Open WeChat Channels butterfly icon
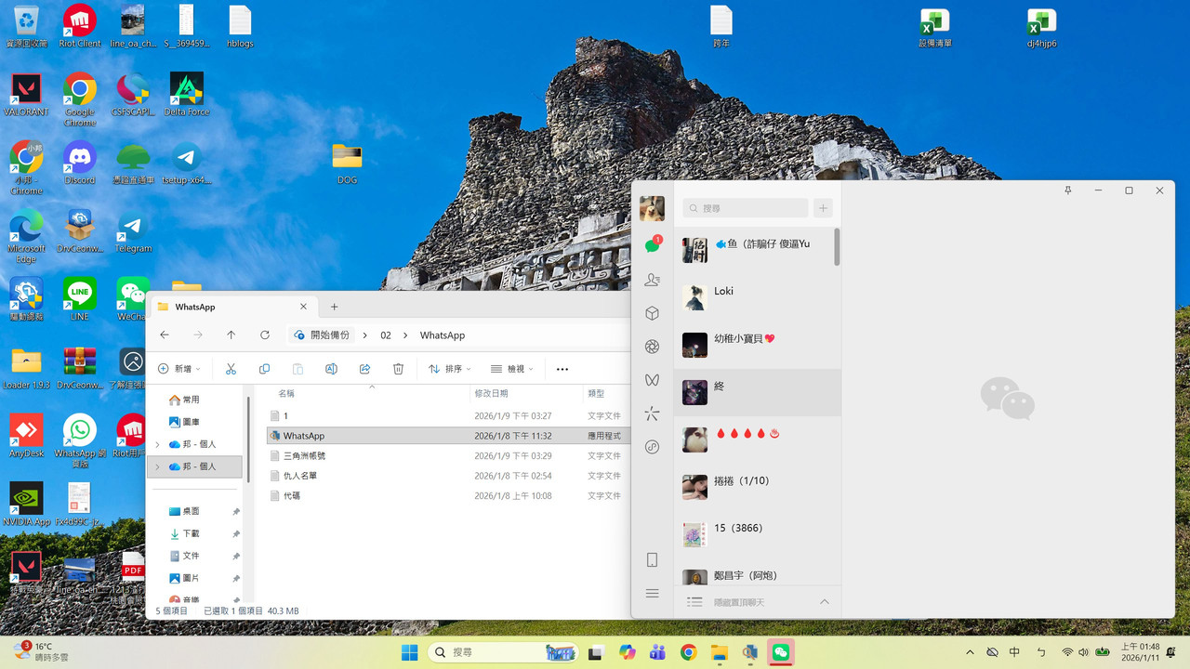This screenshot has width=1190, height=669. coord(652,380)
